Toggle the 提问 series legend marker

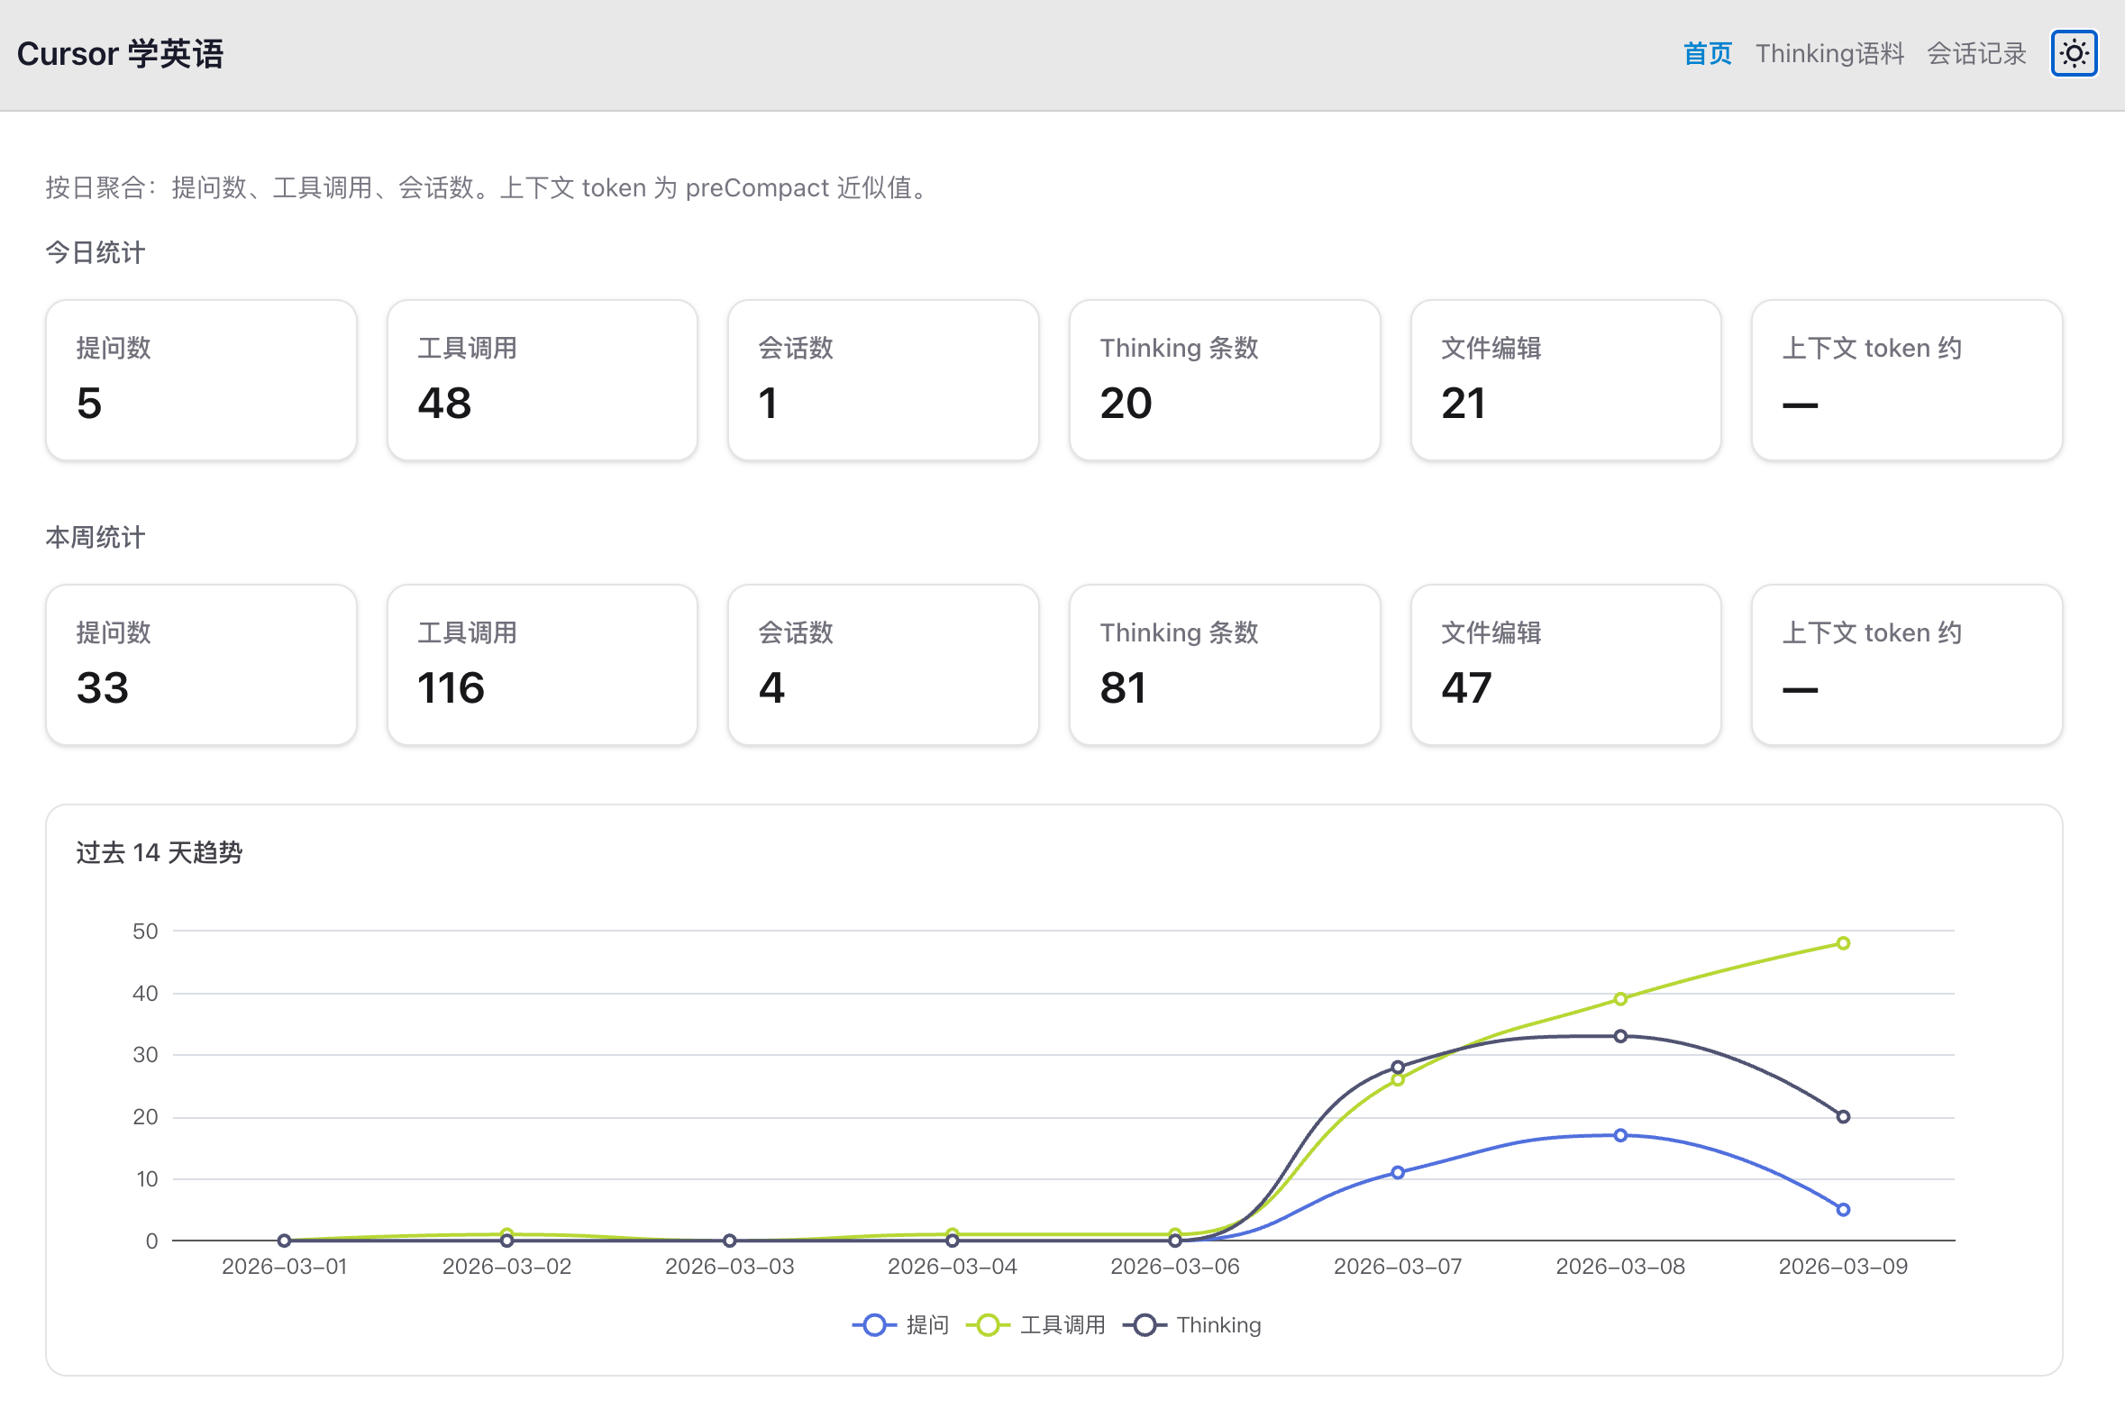(x=874, y=1325)
